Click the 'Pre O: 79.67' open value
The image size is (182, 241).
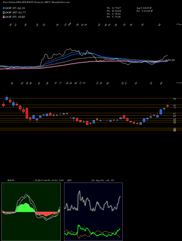(x=114, y=8)
